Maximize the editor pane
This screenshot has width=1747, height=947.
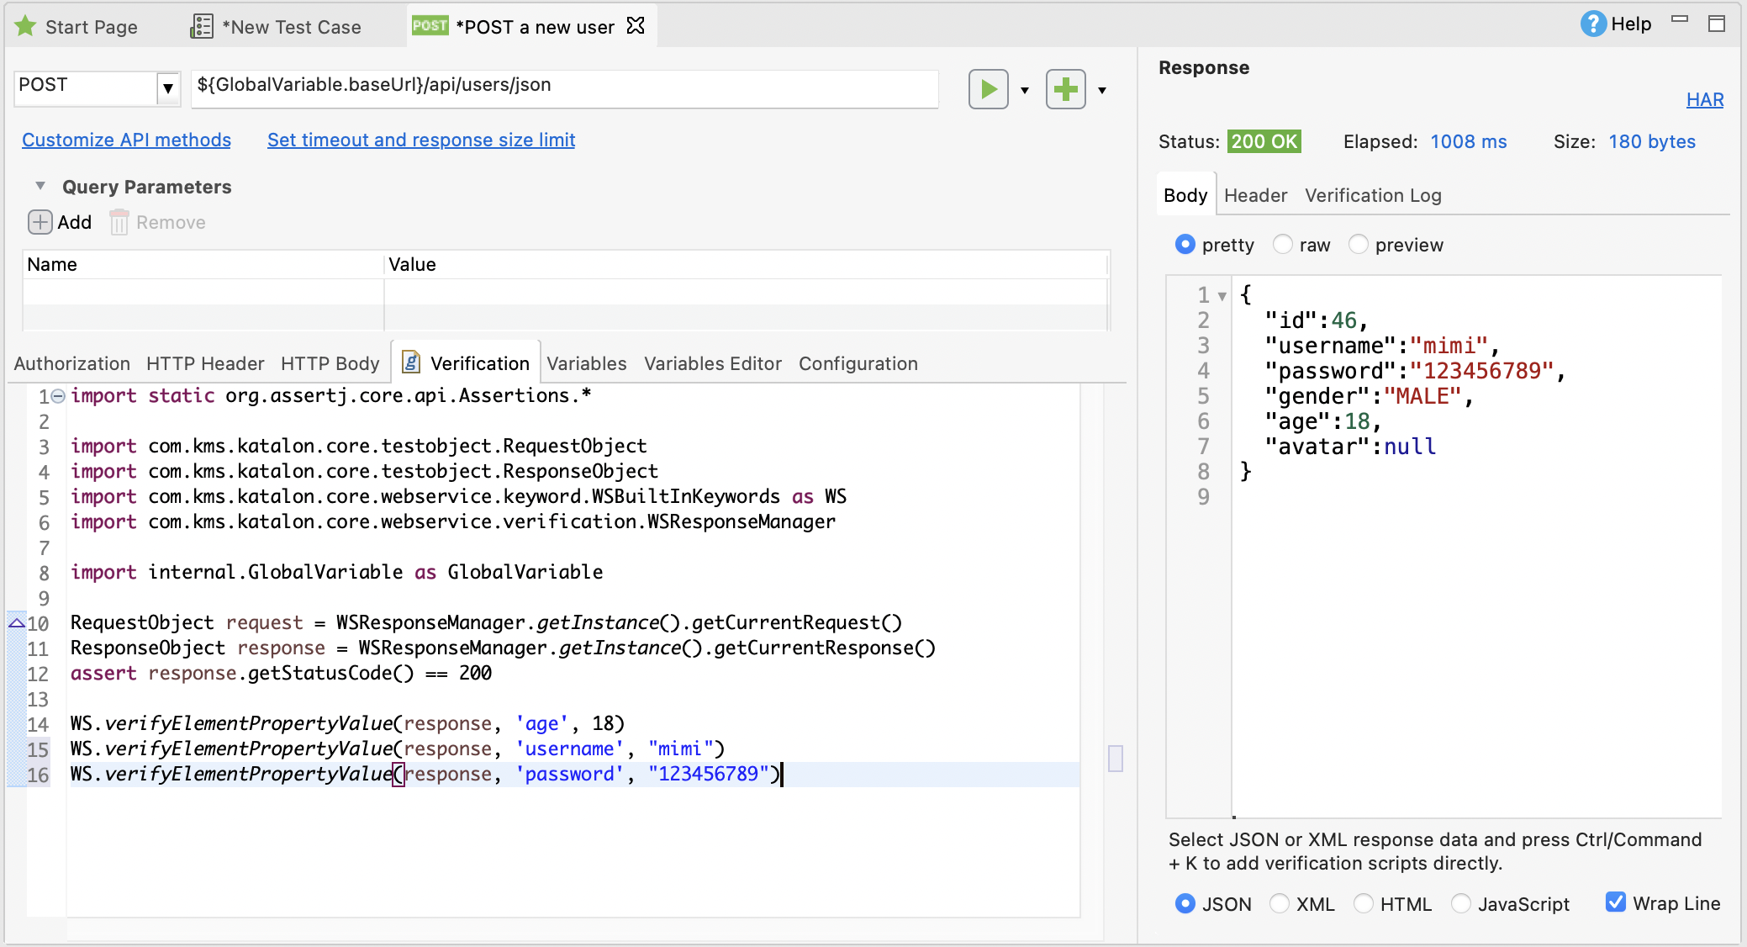tap(1717, 24)
